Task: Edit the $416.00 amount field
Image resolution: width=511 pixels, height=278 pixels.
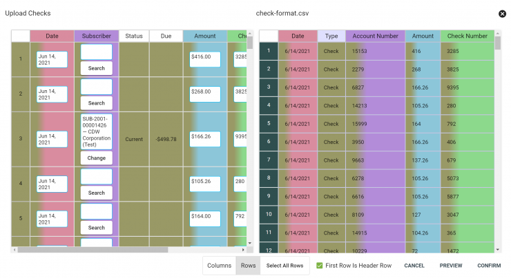Action: pyautogui.click(x=205, y=59)
